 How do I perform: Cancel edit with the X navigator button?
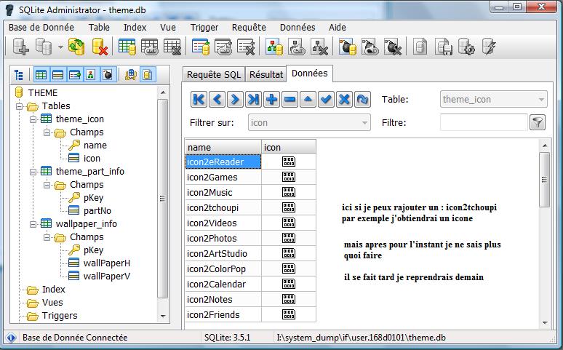pos(345,100)
